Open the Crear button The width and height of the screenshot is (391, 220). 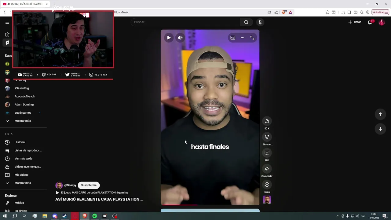tap(355, 22)
